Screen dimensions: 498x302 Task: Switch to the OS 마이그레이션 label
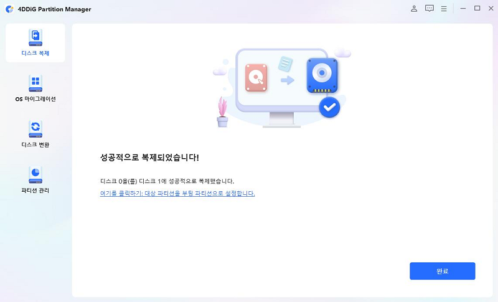(x=35, y=99)
